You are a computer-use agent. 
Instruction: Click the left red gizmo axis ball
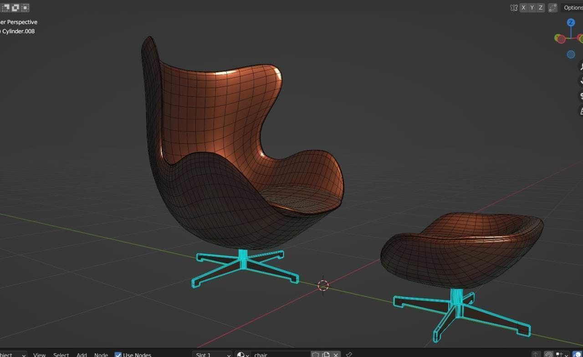pyautogui.click(x=561, y=39)
